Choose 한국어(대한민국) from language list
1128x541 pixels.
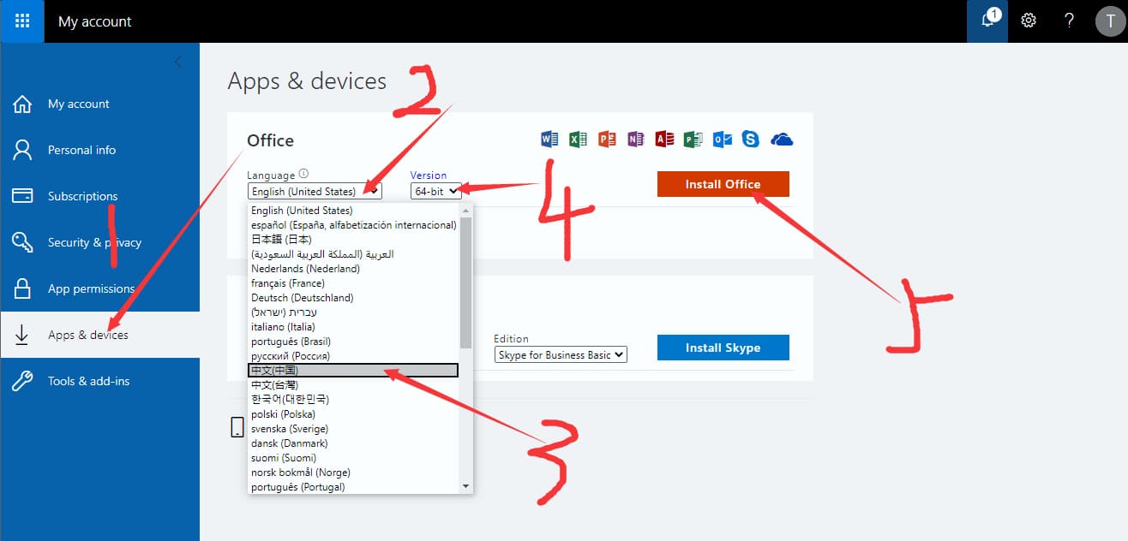(x=353, y=400)
